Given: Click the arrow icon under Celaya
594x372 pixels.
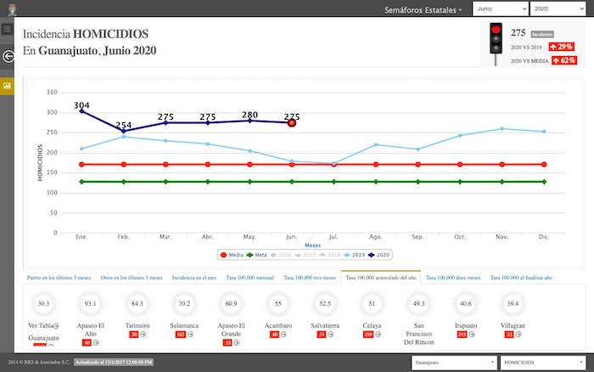Looking at the screenshot, I should point(380,335).
